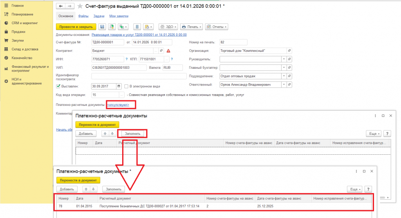The image size is (401, 218).
Task: Expand the Главный бухгалтер dropdown arrow
Action: click(284, 67)
